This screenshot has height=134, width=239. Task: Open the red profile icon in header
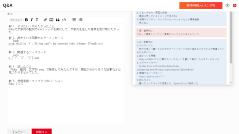234,6
